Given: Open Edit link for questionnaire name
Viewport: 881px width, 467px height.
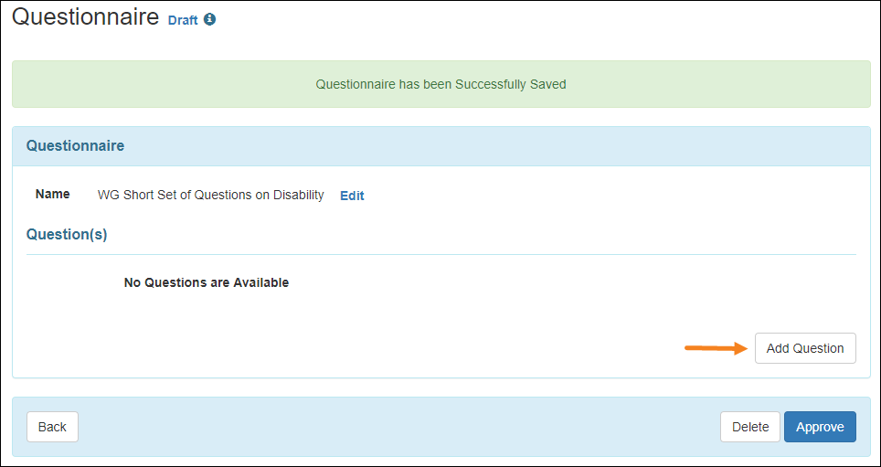Looking at the screenshot, I should pos(352,196).
